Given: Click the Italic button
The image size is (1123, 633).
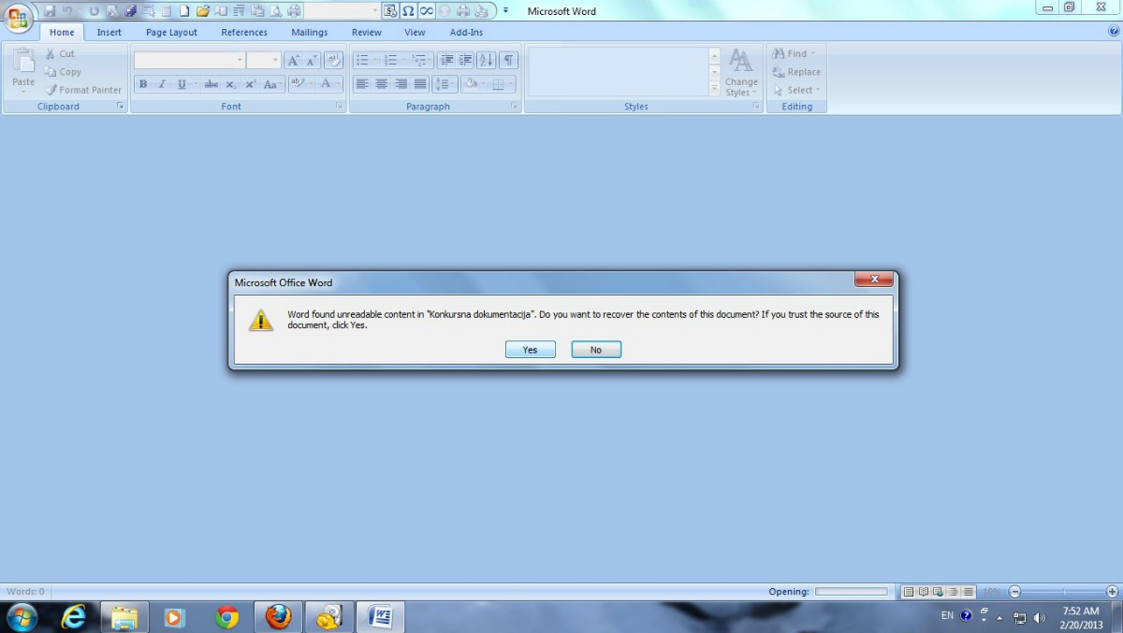Looking at the screenshot, I should click(161, 84).
